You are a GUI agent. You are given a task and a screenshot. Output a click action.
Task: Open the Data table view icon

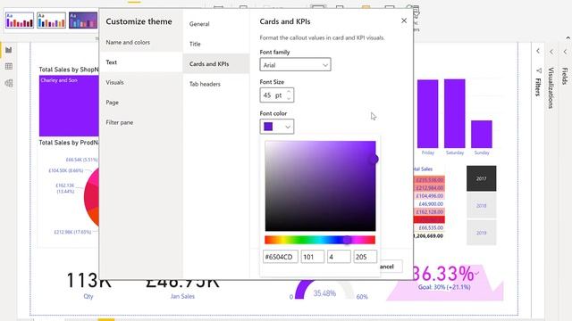8,66
